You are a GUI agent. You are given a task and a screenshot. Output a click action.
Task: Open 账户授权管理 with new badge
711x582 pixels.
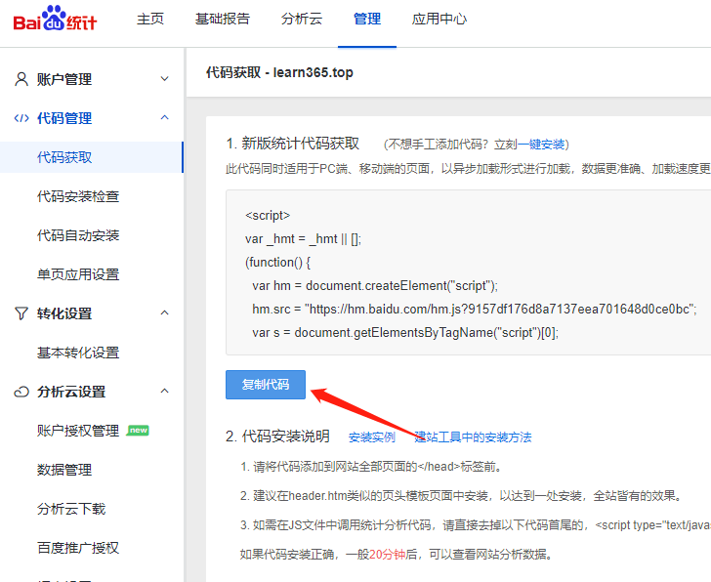tap(78, 431)
